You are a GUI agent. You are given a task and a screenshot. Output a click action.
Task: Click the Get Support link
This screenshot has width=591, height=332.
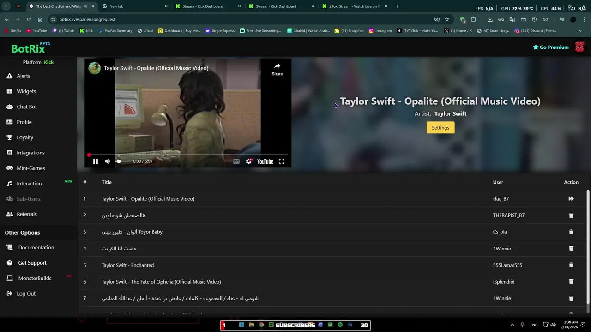pyautogui.click(x=32, y=263)
